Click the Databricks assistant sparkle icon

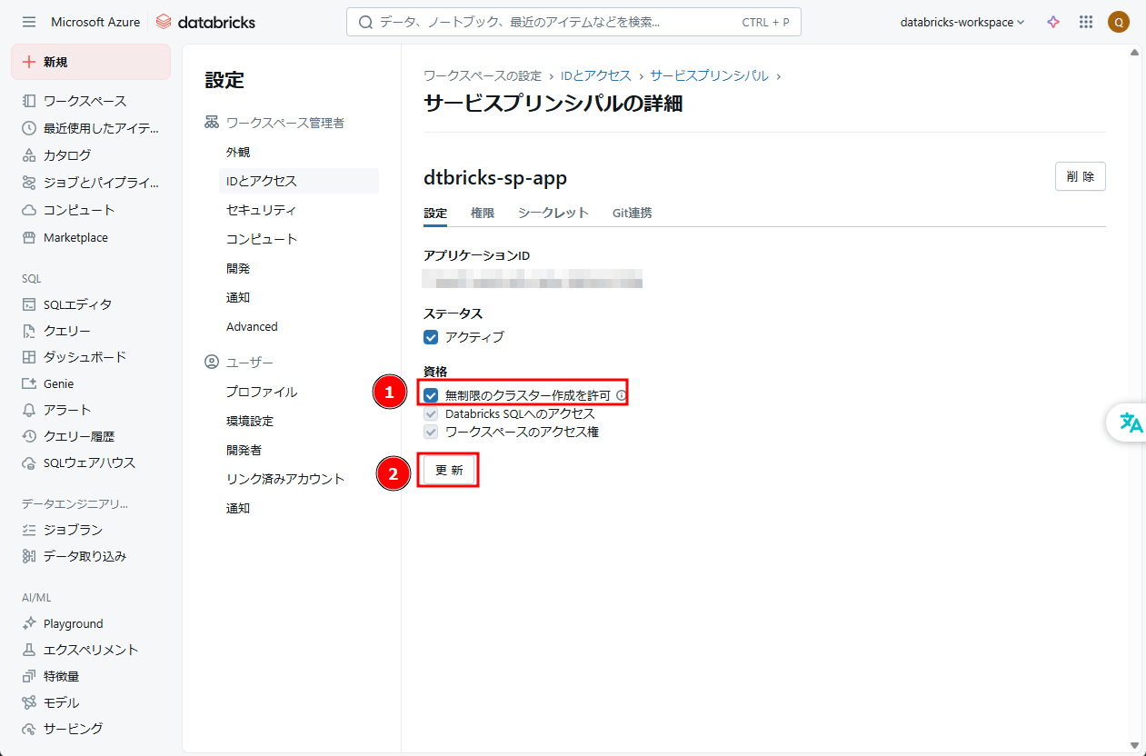tap(1053, 22)
